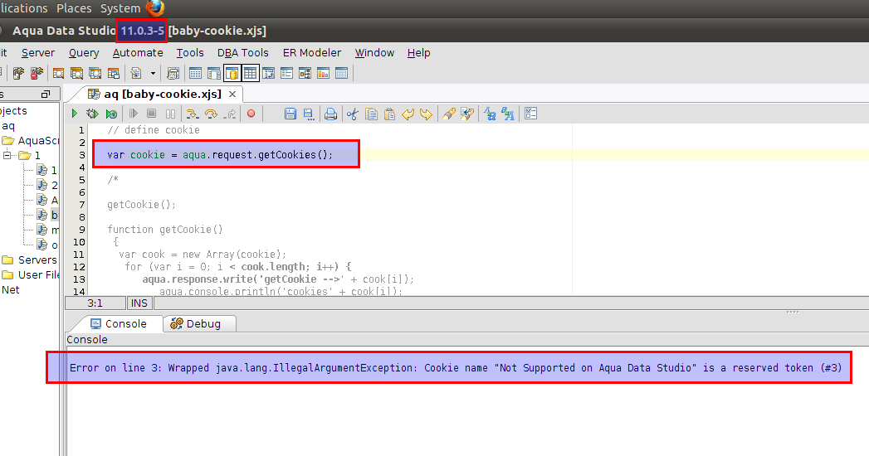Viewport: 869px width, 456px height.
Task: Switch to the Console tab
Action: pos(119,323)
